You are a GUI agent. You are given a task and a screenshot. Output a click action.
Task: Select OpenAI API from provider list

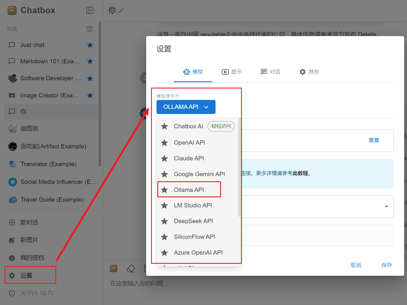tap(197, 143)
